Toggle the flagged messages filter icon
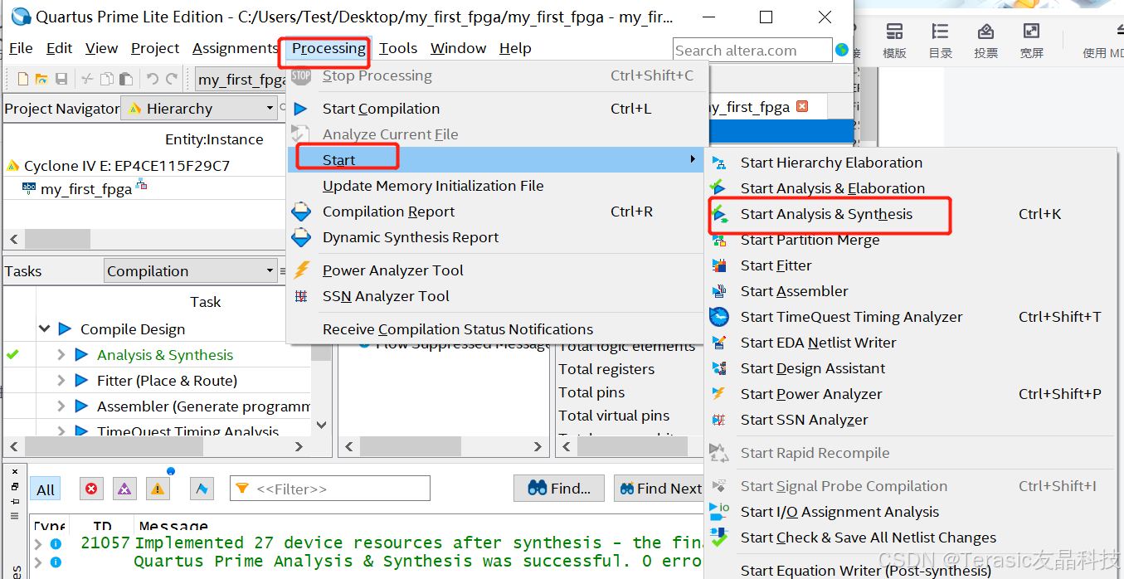 pos(202,489)
